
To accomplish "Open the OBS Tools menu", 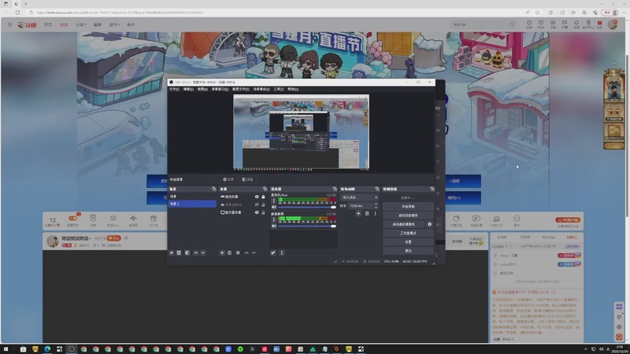I will coord(279,89).
